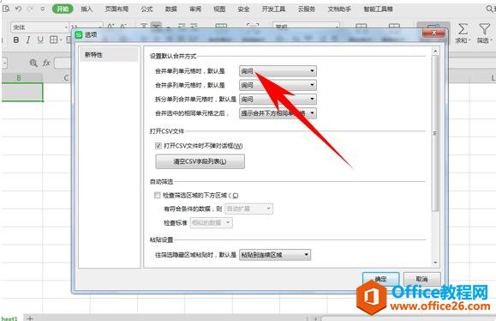Click the options dialog vertical scrollbar thumb
Screen dimensions: 496x321
click(x=435, y=133)
